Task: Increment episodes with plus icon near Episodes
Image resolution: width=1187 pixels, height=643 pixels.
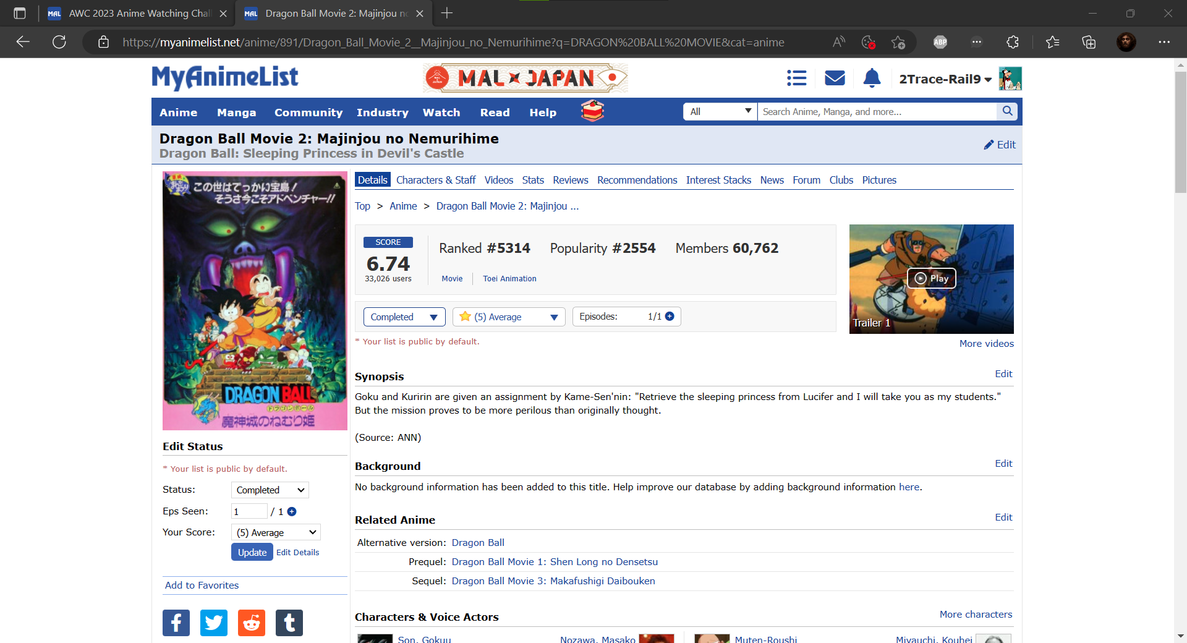Action: click(x=670, y=317)
